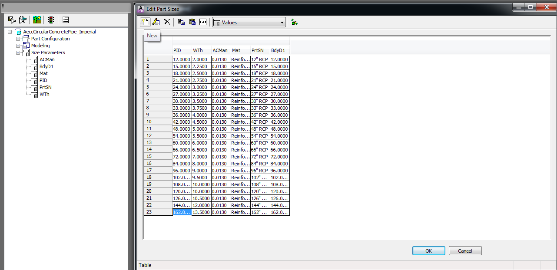The height and width of the screenshot is (270, 557).
Task: Expand the Modeling tree node
Action: [x=18, y=46]
